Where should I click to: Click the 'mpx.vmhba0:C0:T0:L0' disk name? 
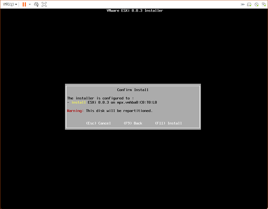pyautogui.click(x=137, y=102)
